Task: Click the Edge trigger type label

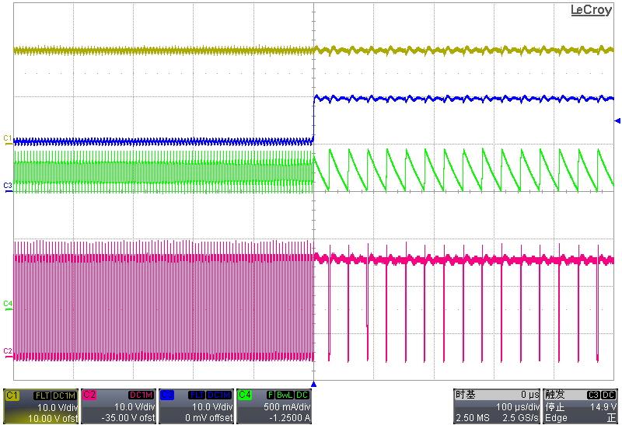Action: click(557, 418)
